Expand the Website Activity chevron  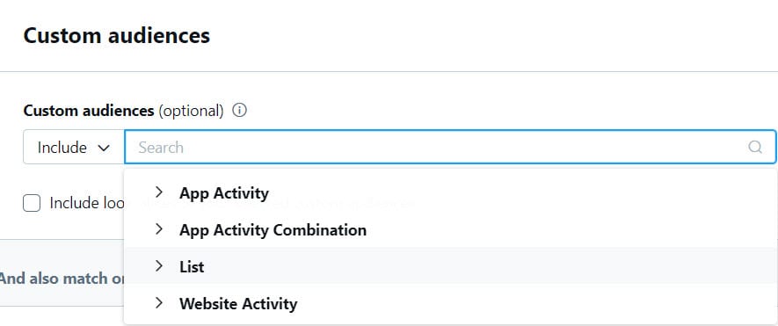click(x=159, y=302)
